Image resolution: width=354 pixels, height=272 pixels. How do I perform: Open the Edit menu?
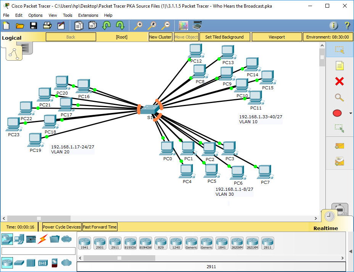point(19,15)
